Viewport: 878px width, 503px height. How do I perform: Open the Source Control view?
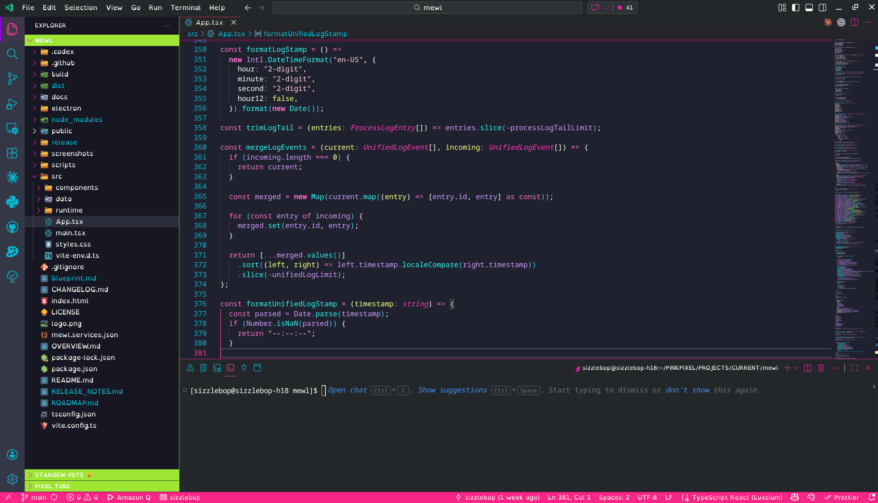click(12, 79)
